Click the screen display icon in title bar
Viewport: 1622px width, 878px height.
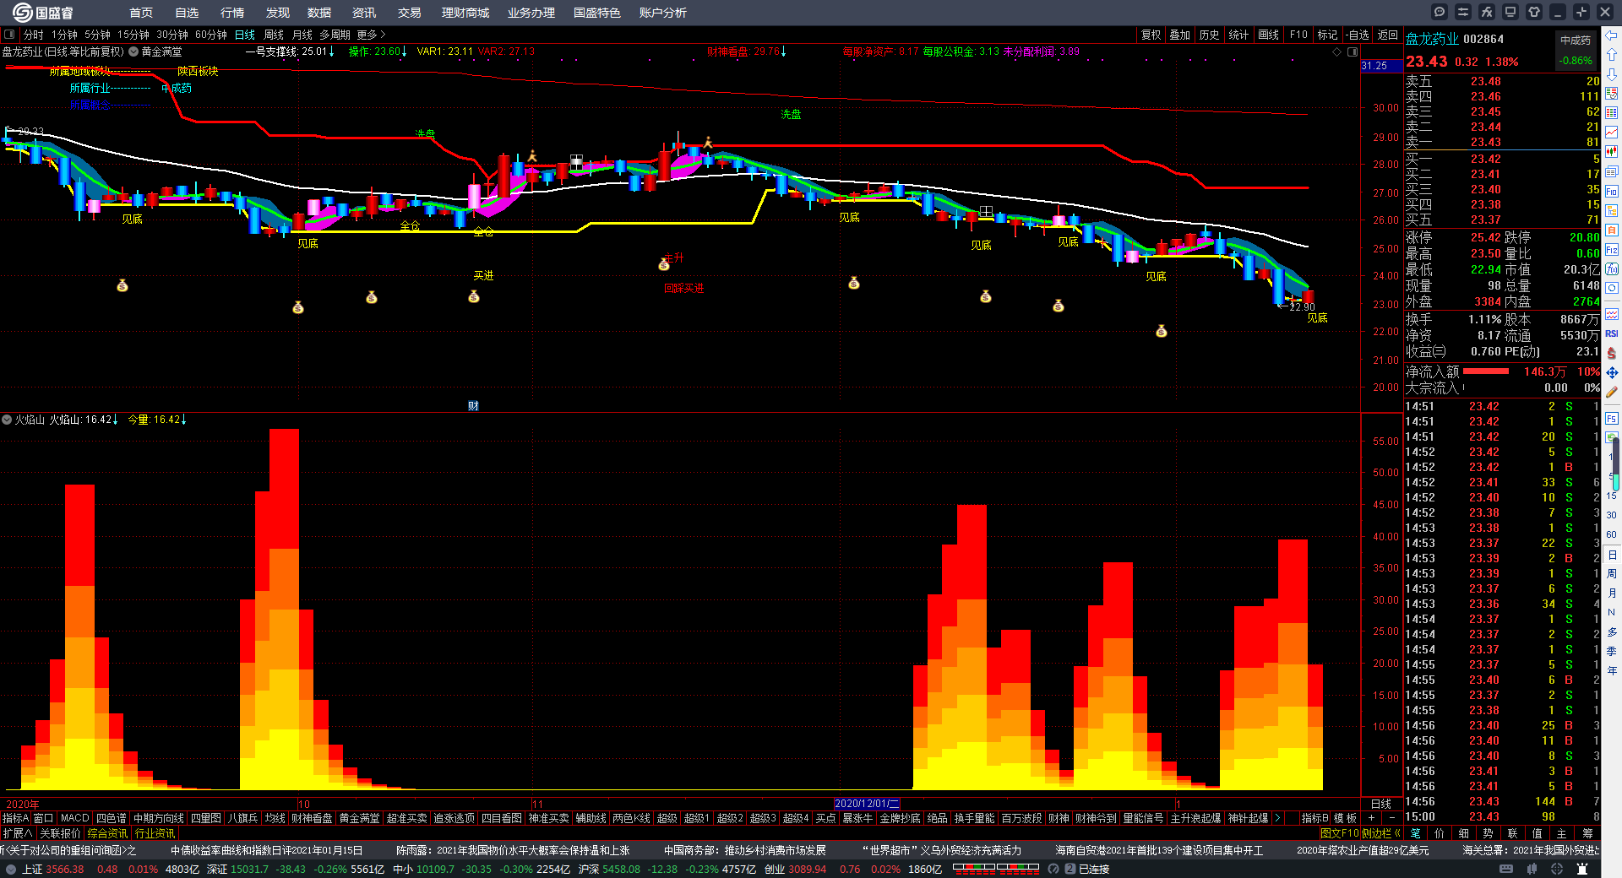(1510, 12)
